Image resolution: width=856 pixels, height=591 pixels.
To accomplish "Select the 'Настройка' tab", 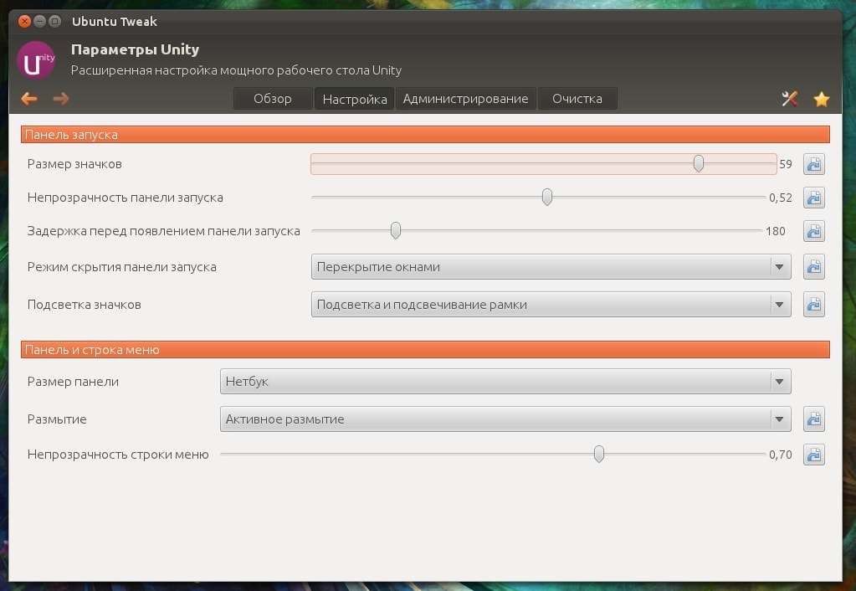I will (x=354, y=99).
